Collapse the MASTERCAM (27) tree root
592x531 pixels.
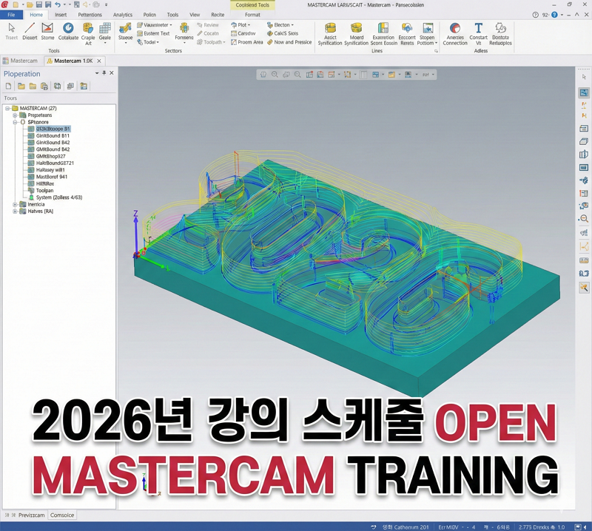(6, 108)
